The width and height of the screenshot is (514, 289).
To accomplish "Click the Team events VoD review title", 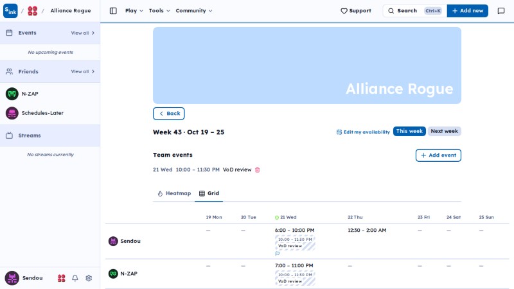I will pos(237,170).
